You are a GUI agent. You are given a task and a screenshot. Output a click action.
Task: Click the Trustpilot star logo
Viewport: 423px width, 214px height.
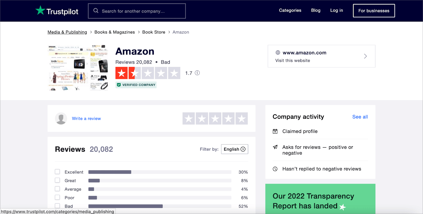coord(40,10)
